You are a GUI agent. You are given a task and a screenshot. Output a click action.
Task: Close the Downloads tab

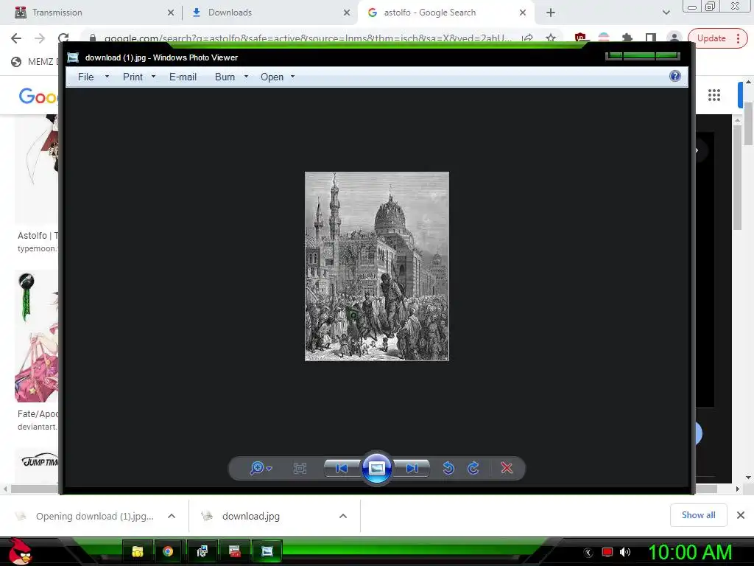pos(347,13)
